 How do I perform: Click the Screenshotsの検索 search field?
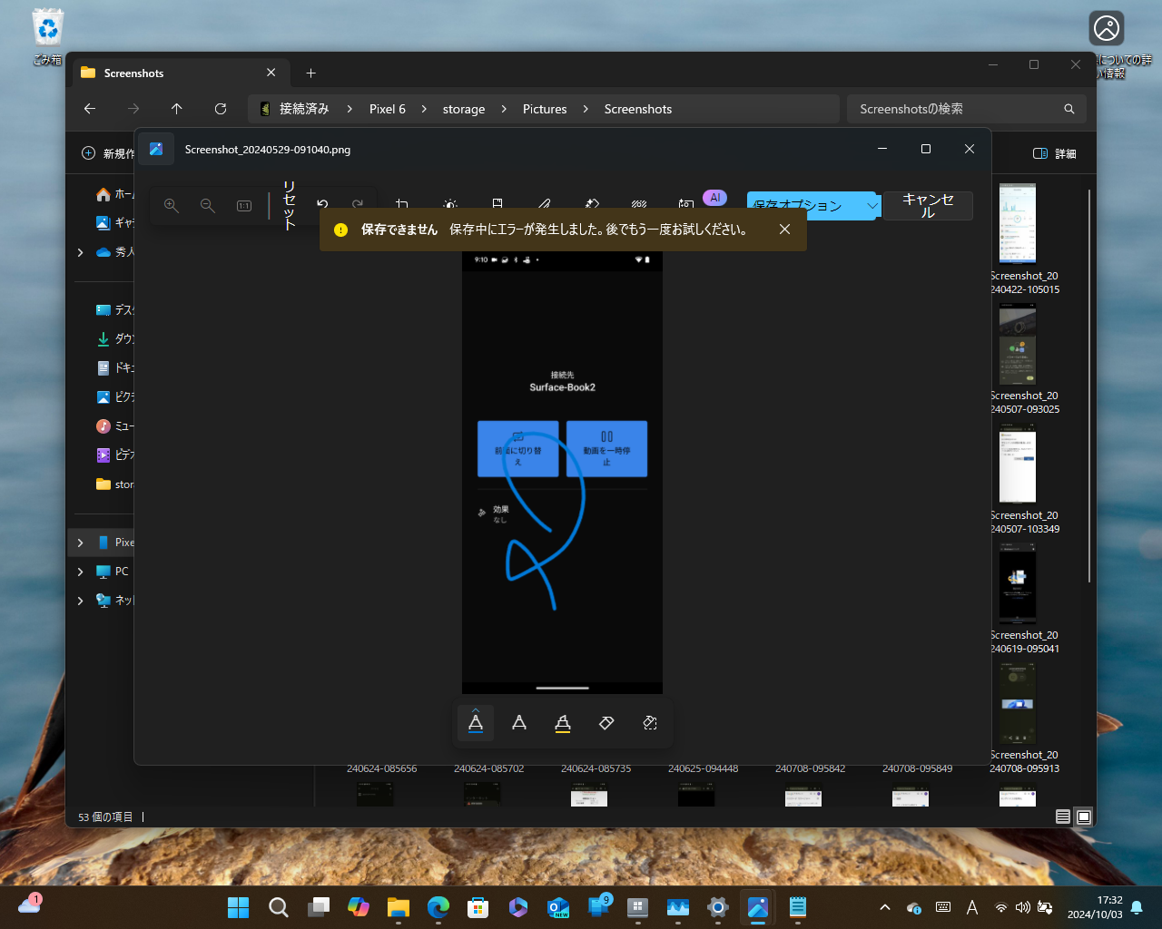(966, 109)
